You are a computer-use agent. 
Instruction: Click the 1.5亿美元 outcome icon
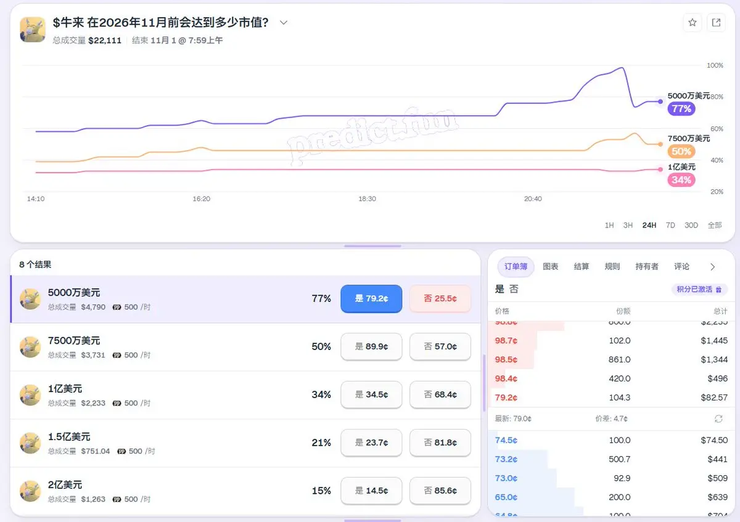[x=30, y=443]
